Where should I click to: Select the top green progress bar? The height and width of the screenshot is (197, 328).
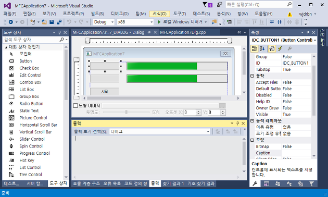pyautogui.click(x=177, y=66)
